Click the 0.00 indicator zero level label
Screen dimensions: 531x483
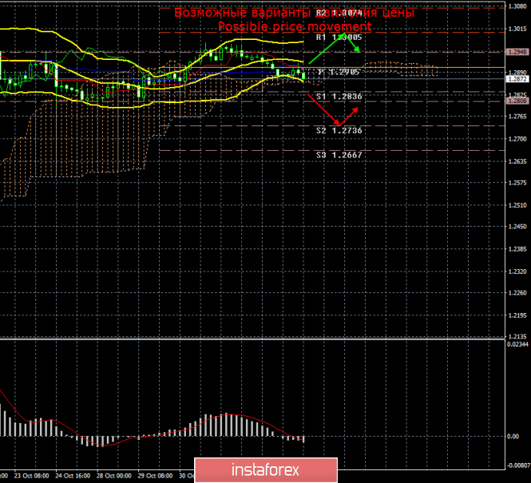pos(513,436)
